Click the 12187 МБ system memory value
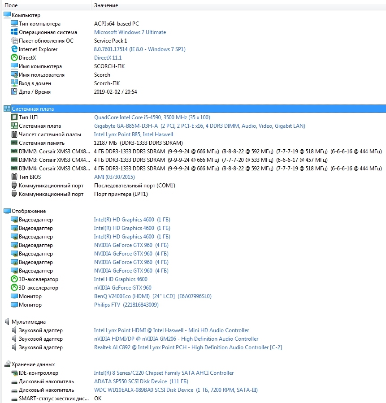 click(x=138, y=143)
